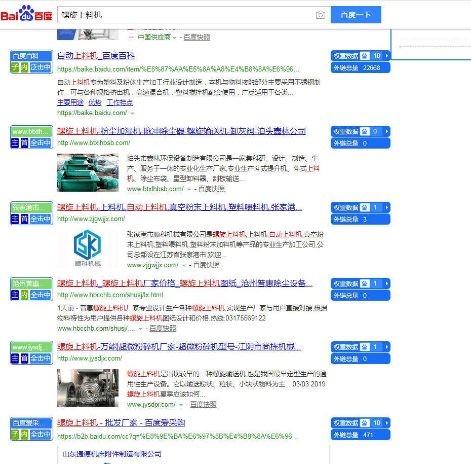The width and height of the screenshot is (471, 464).
Task: Expand arrow on zjgwjjx 权重数据 1
Action: click(x=386, y=207)
